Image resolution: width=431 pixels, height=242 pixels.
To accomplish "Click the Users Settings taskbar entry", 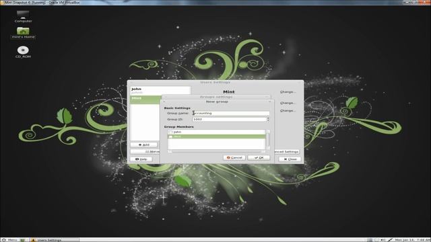I will pyautogui.click(x=55, y=240).
